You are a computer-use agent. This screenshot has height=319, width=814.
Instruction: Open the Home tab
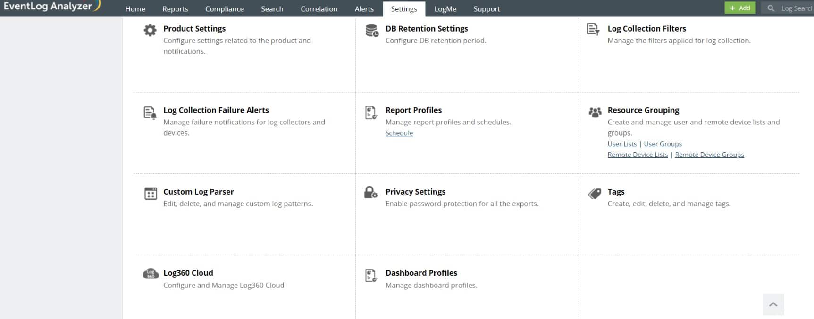135,9
